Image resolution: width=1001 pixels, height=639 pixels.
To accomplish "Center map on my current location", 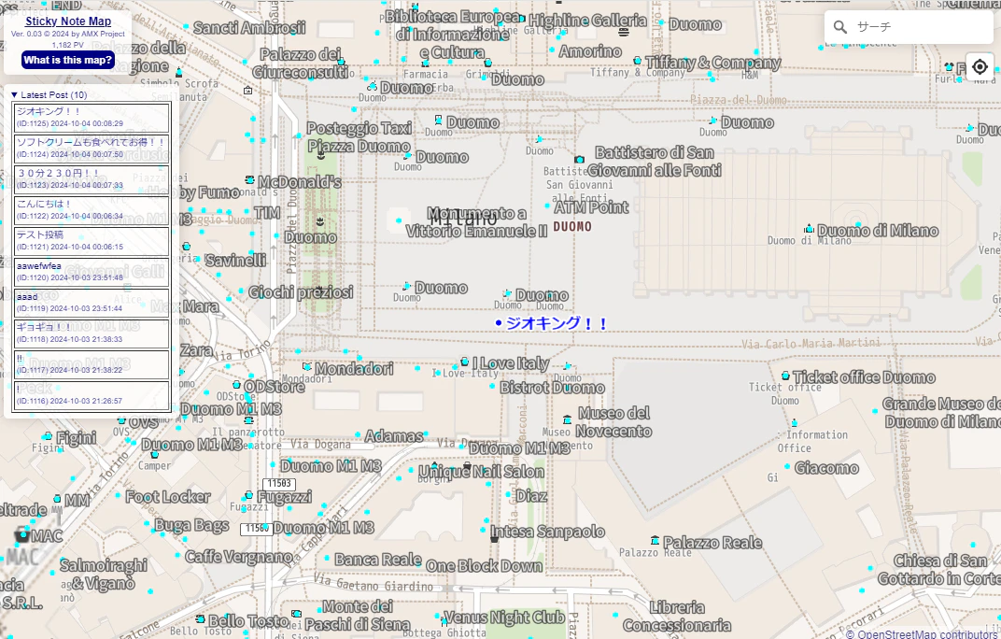I will tap(980, 66).
